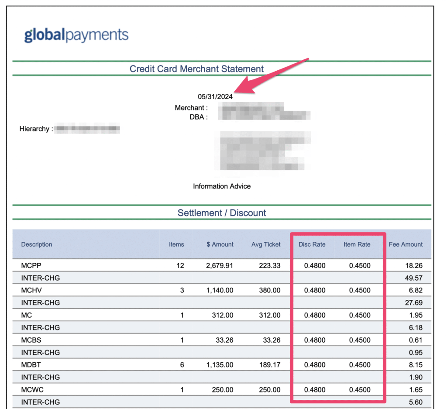Select the MCBS average ticket 33.26
447x409 pixels.
coord(271,340)
